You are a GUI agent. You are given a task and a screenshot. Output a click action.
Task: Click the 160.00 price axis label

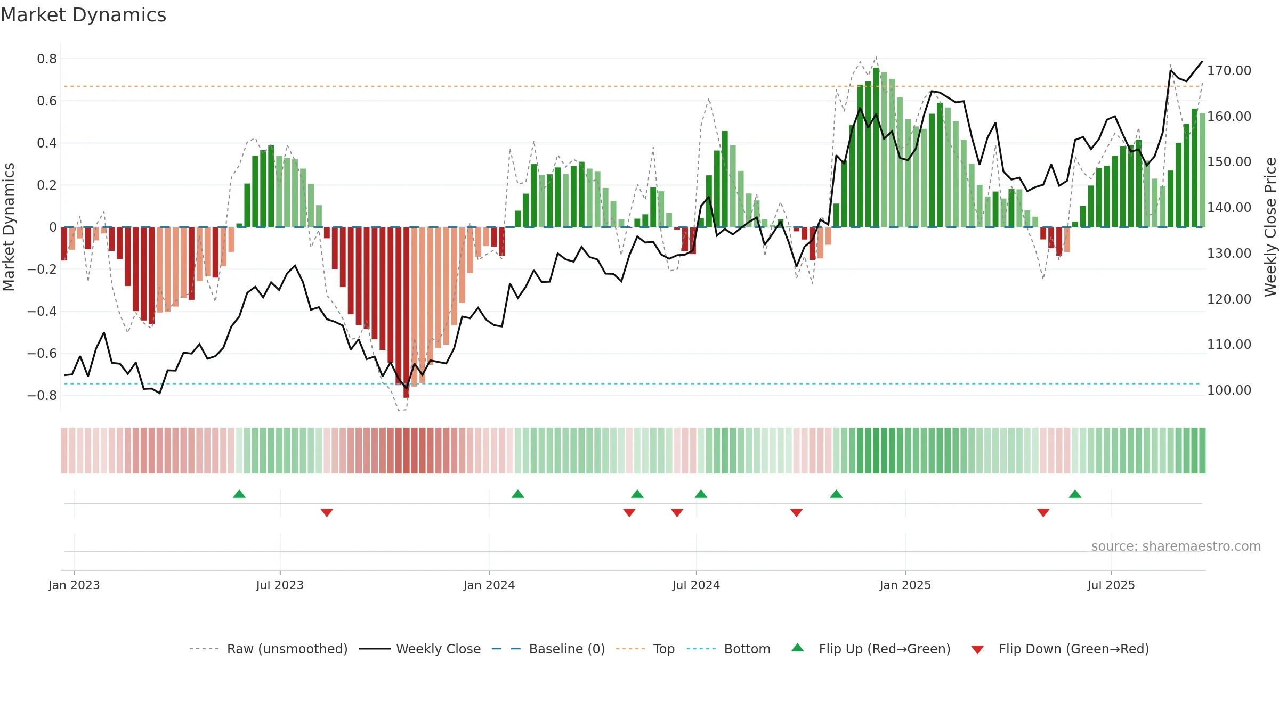[x=1229, y=116]
